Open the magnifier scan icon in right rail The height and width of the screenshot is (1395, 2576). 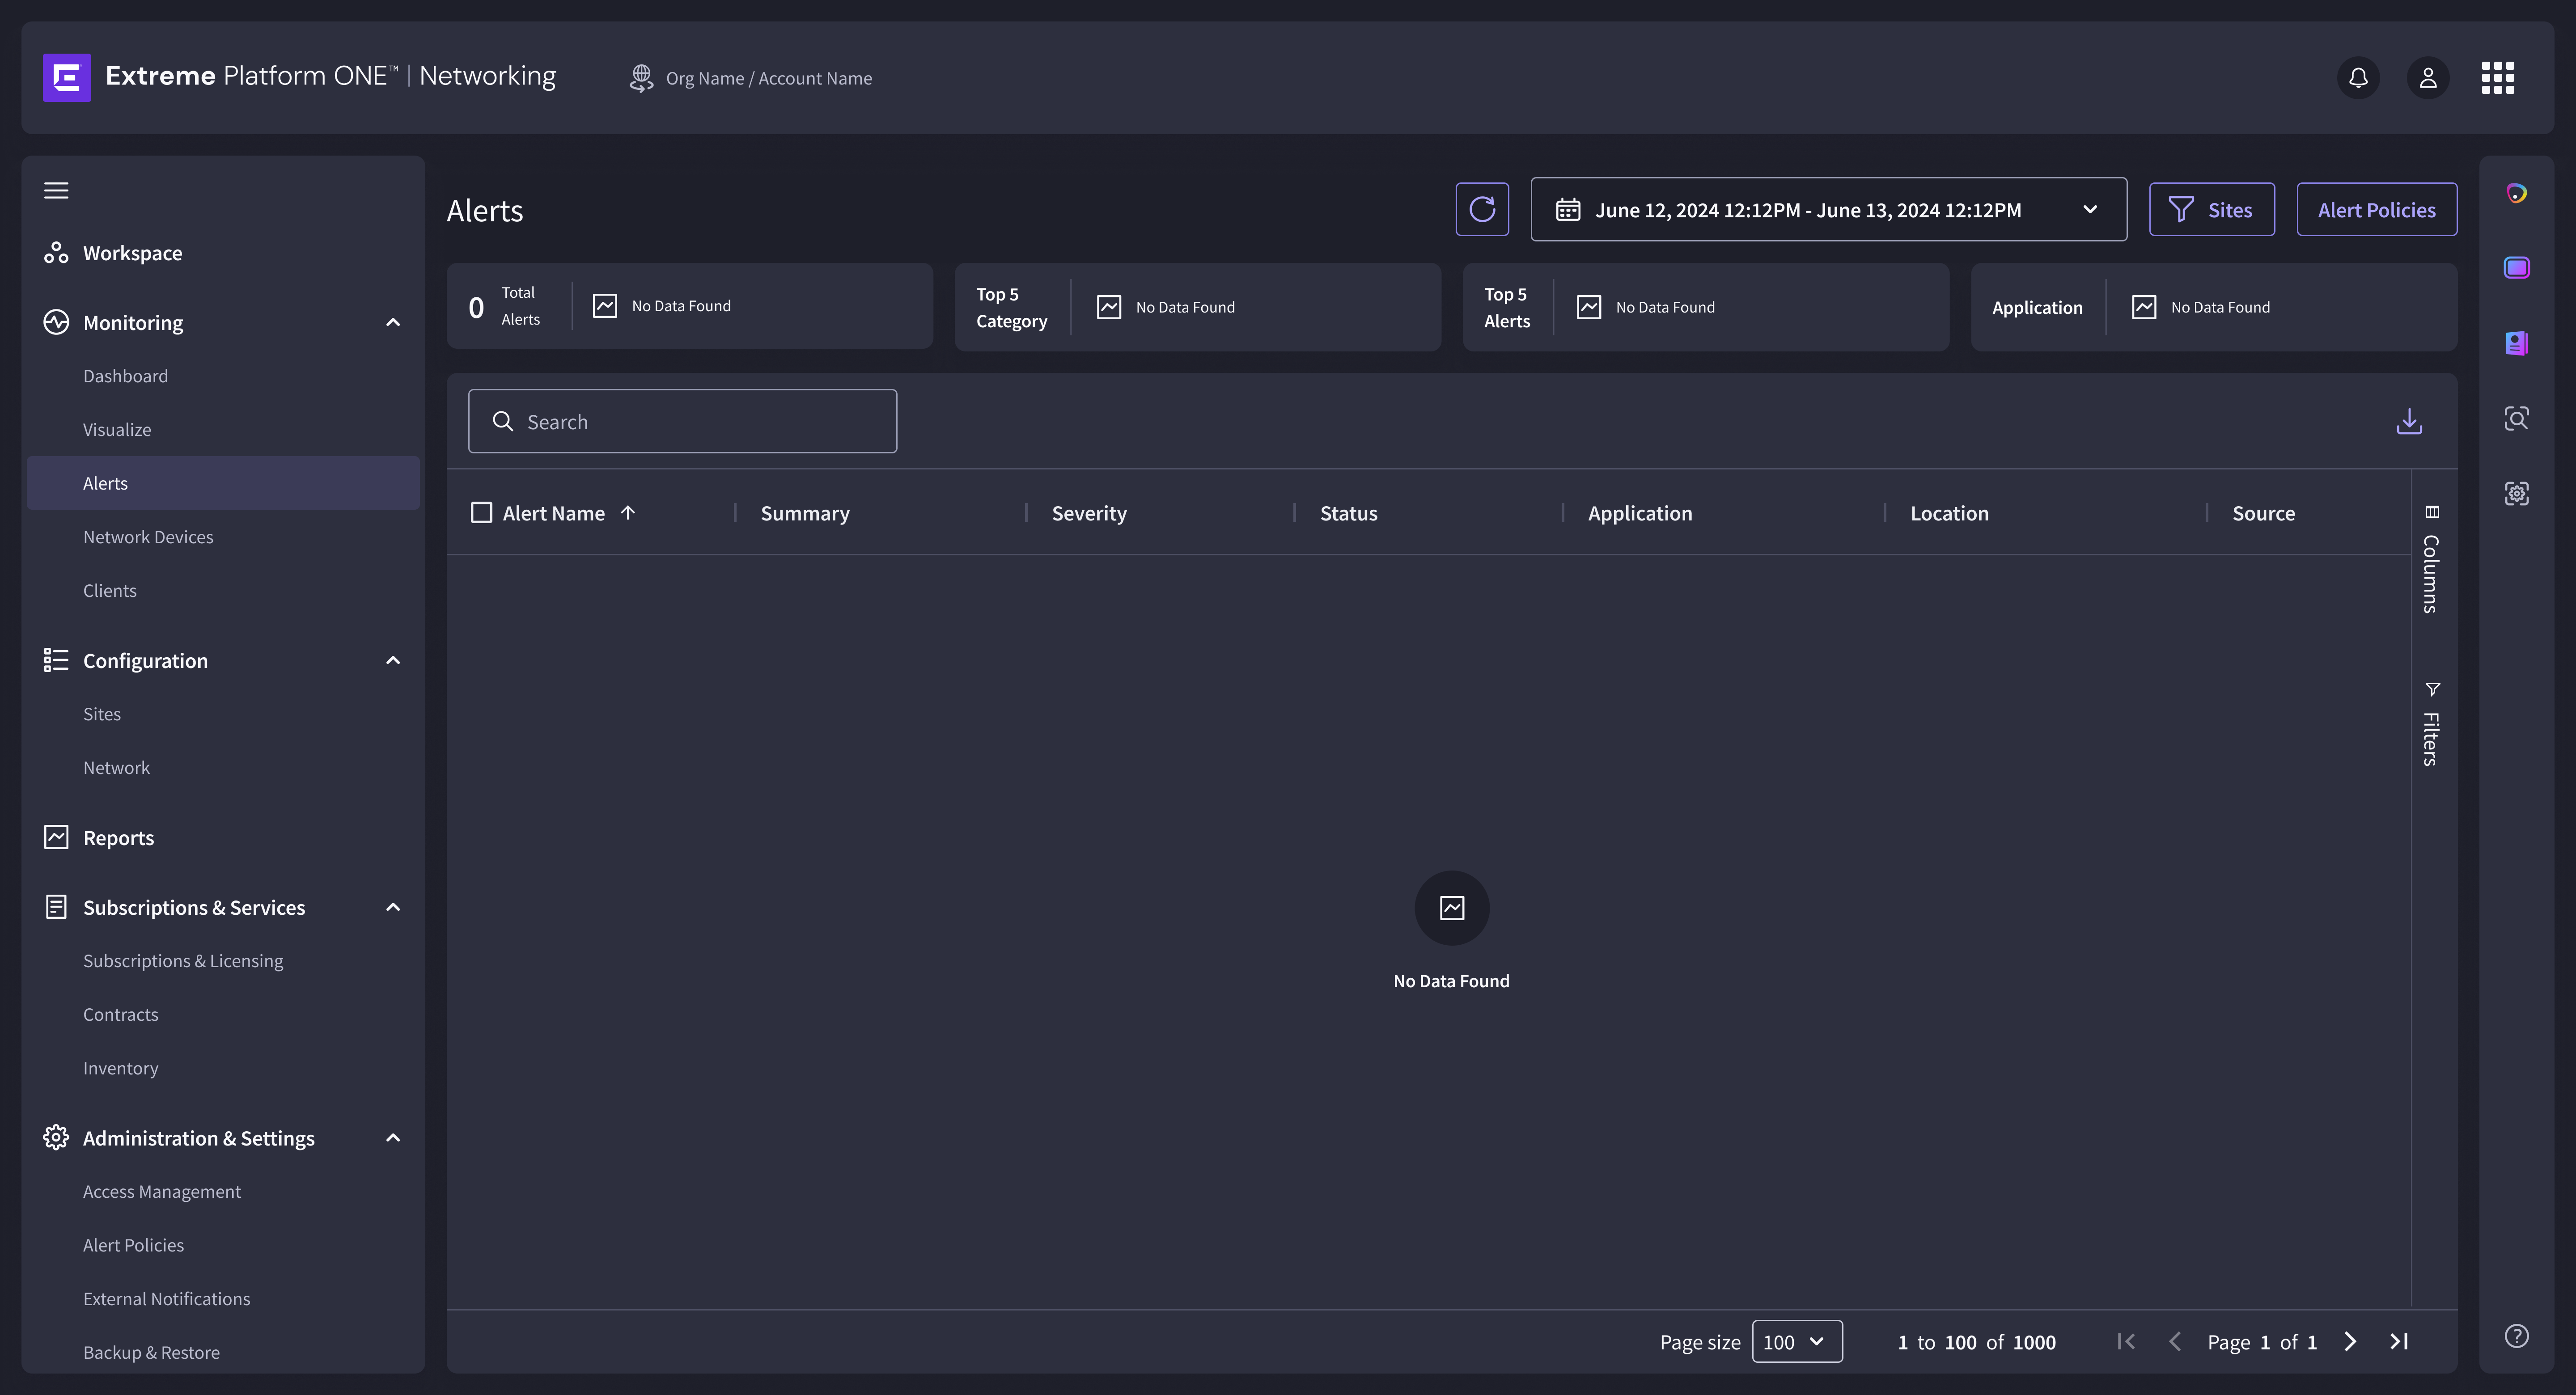coord(2516,418)
